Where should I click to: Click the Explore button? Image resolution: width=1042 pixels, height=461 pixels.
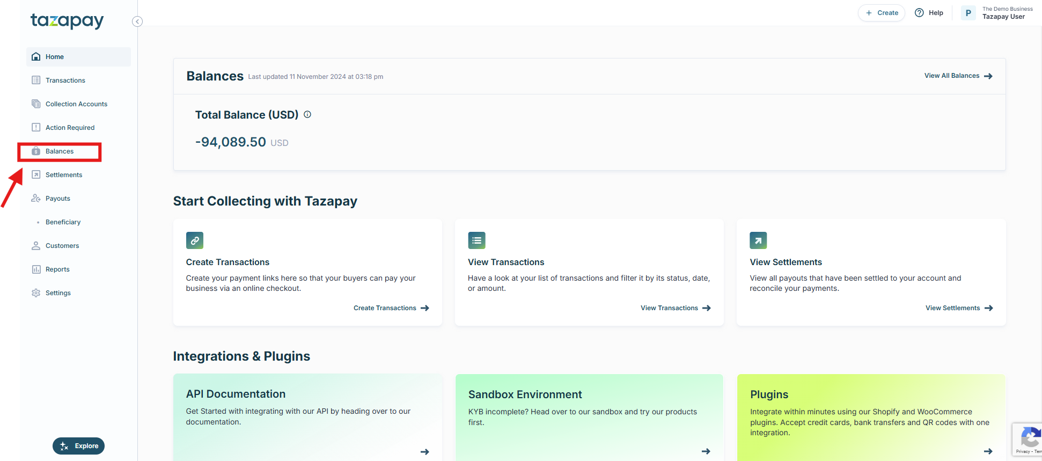click(78, 446)
